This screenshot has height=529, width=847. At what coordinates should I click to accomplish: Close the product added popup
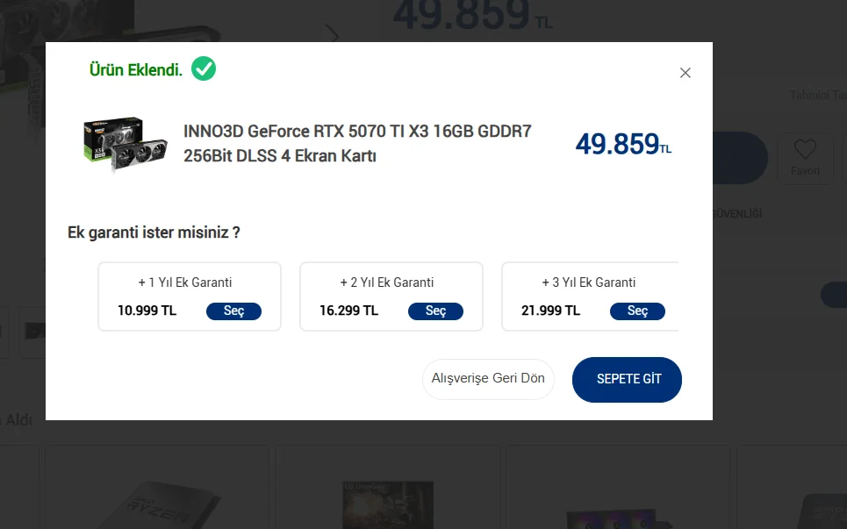685,73
